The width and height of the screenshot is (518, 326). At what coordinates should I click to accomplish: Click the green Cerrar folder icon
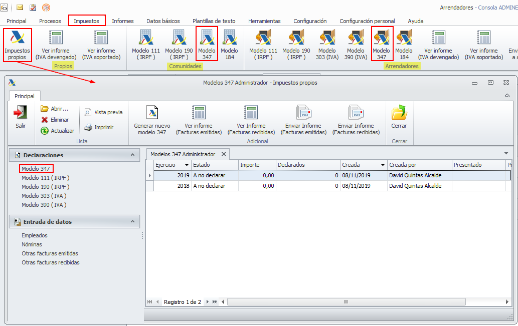(399, 118)
